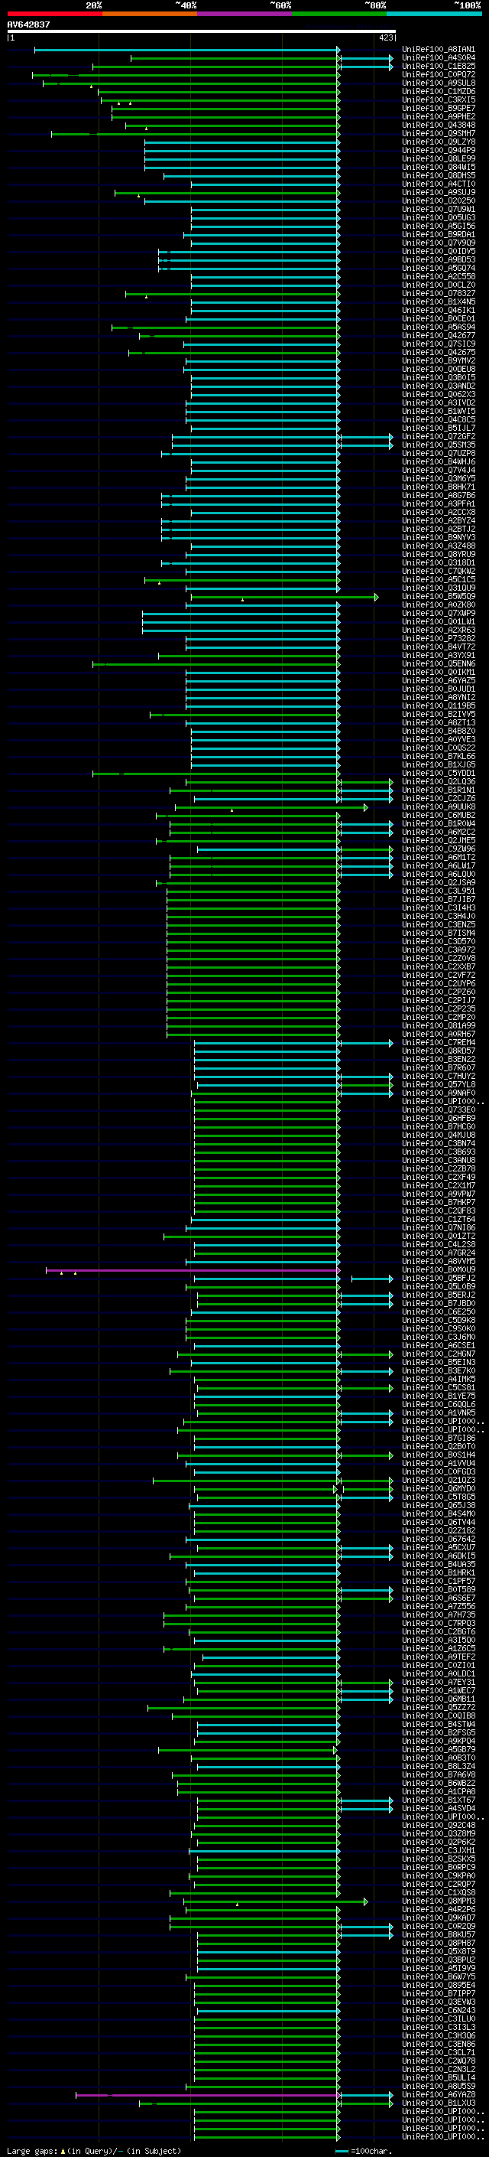Open hit UniRef100_C0PQ72
The image size is (489, 2157).
point(439,75)
